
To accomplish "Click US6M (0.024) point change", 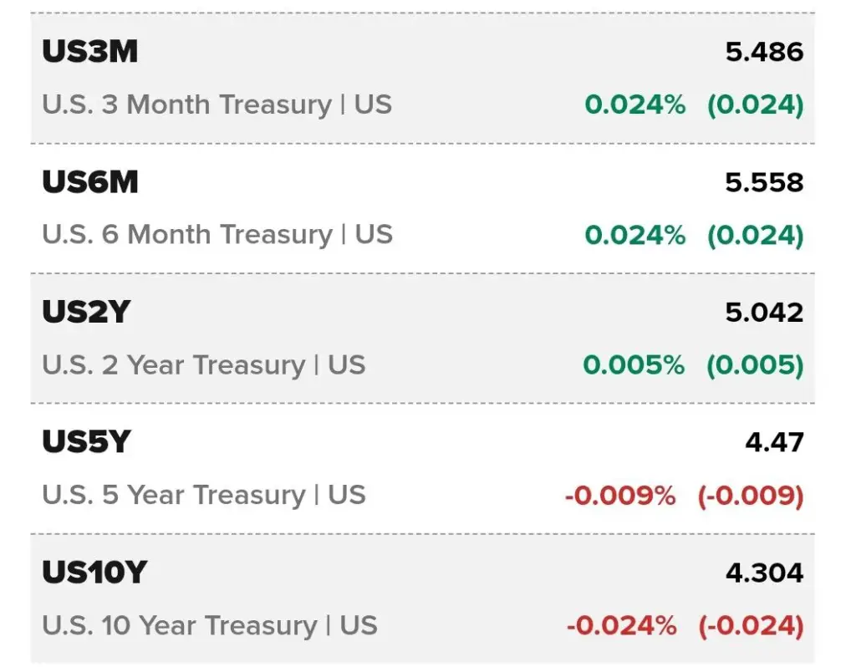I will point(756,235).
